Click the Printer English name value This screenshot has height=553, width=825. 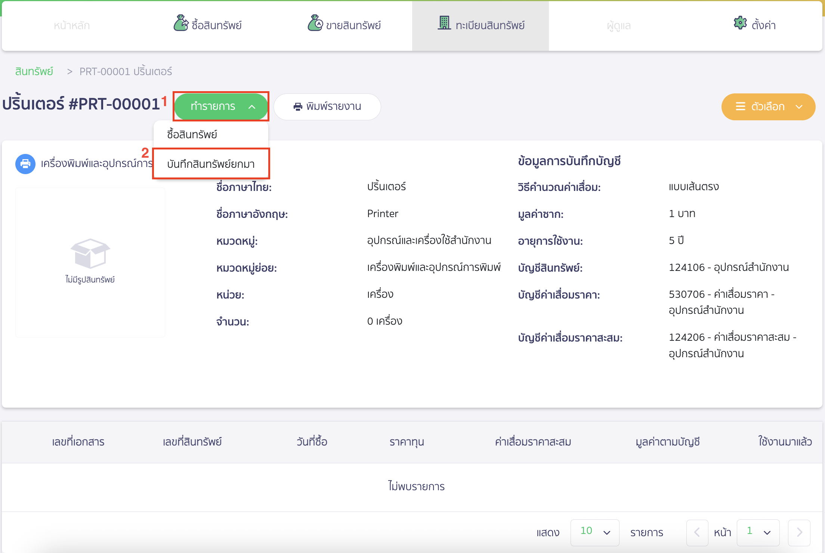(383, 214)
